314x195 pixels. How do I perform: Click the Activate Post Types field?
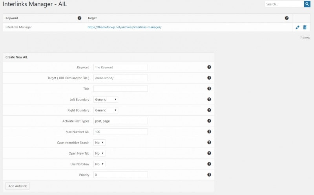pos(120,121)
